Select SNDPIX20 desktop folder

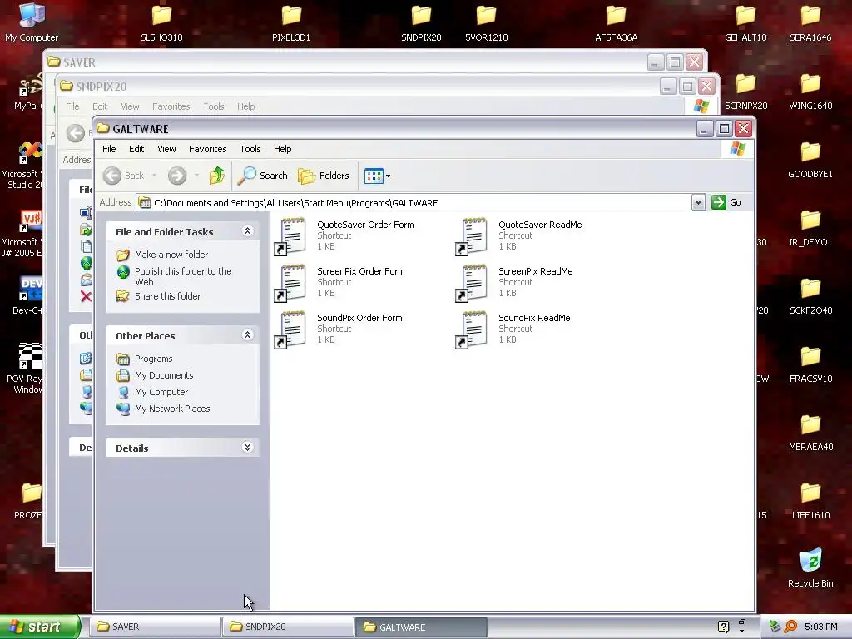pos(421,23)
